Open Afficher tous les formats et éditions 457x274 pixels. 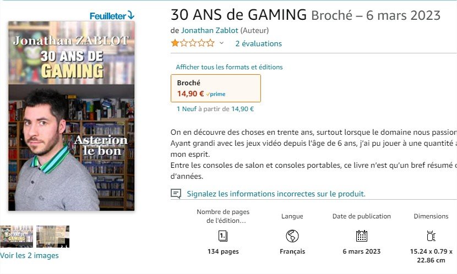(229, 67)
